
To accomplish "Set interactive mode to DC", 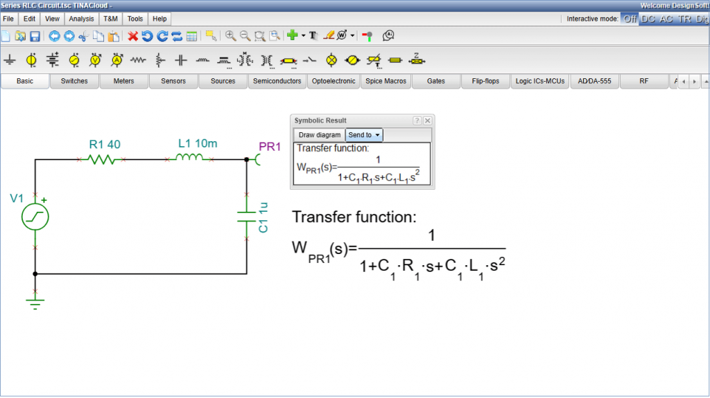I will point(648,19).
